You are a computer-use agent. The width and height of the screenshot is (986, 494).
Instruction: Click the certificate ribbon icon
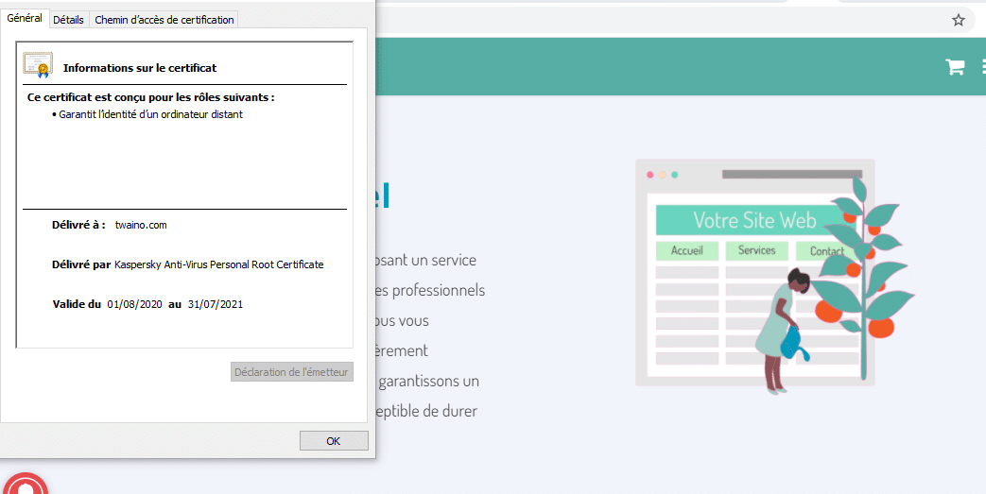coord(38,65)
